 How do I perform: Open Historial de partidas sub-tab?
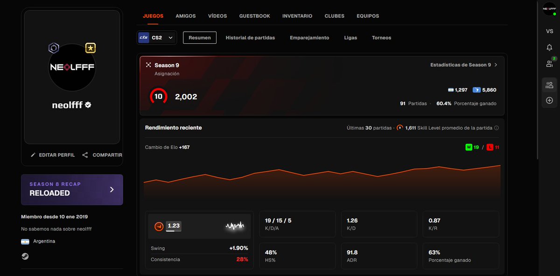click(x=250, y=38)
